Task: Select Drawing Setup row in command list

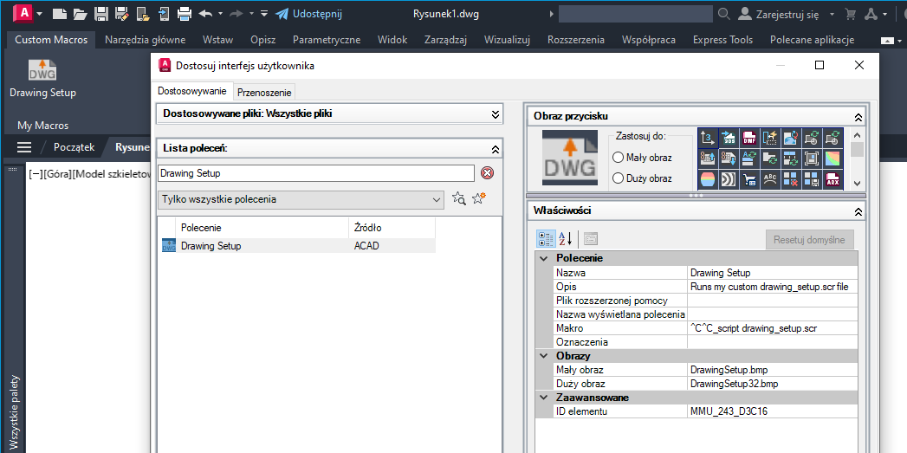Action: click(297, 246)
